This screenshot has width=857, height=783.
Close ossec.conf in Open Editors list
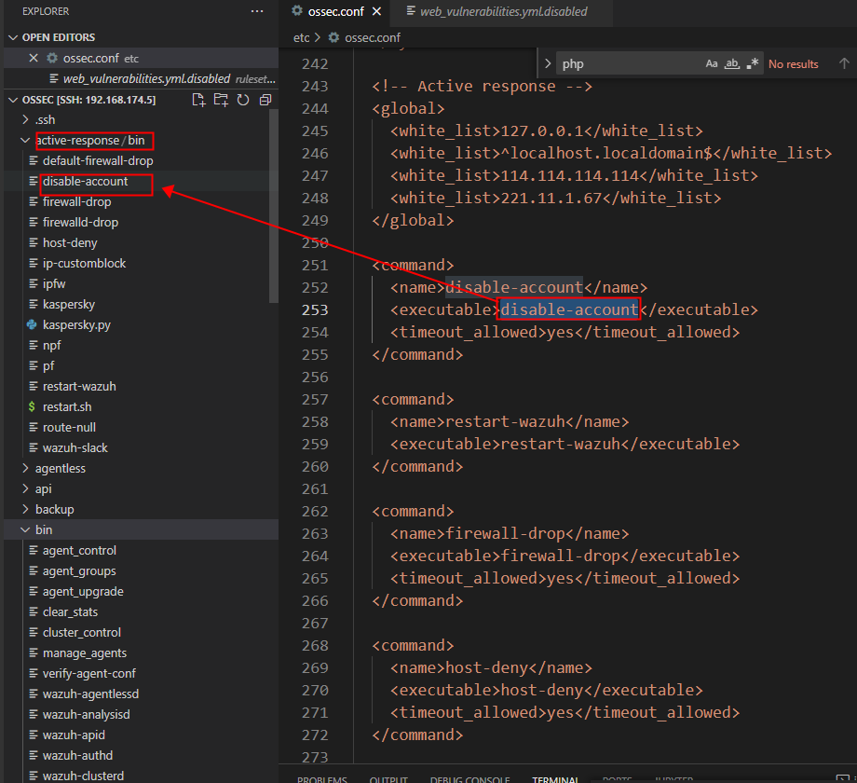pos(34,58)
